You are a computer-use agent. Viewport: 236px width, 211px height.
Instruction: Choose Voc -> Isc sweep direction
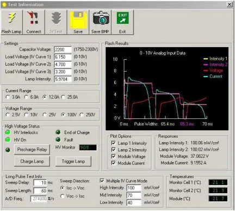[x=63, y=196]
